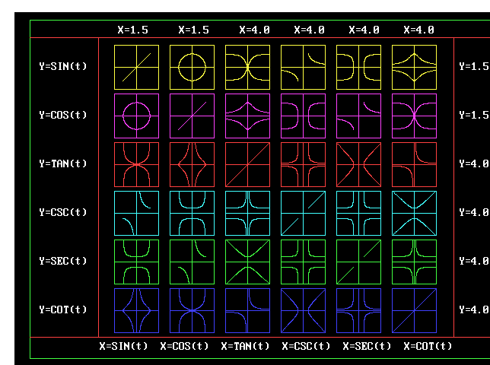Pick the green X=COS, Y=SEC plot
The height and width of the screenshot is (365, 490).
point(192,262)
